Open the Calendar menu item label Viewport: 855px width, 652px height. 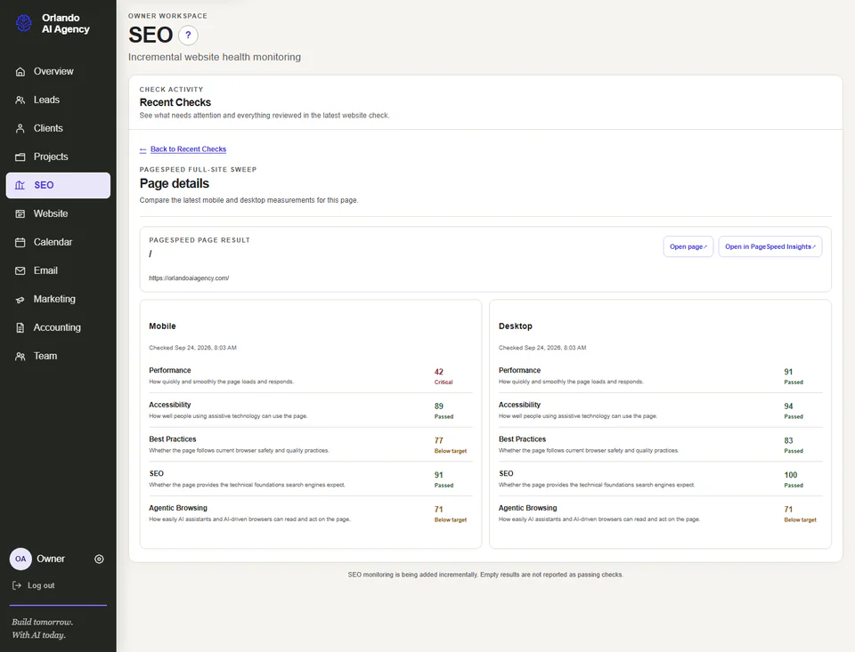point(53,242)
